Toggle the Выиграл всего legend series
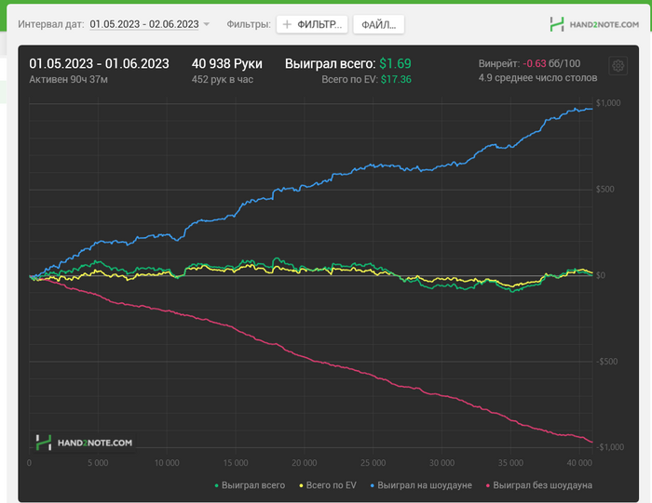The width and height of the screenshot is (652, 503). pyautogui.click(x=250, y=485)
